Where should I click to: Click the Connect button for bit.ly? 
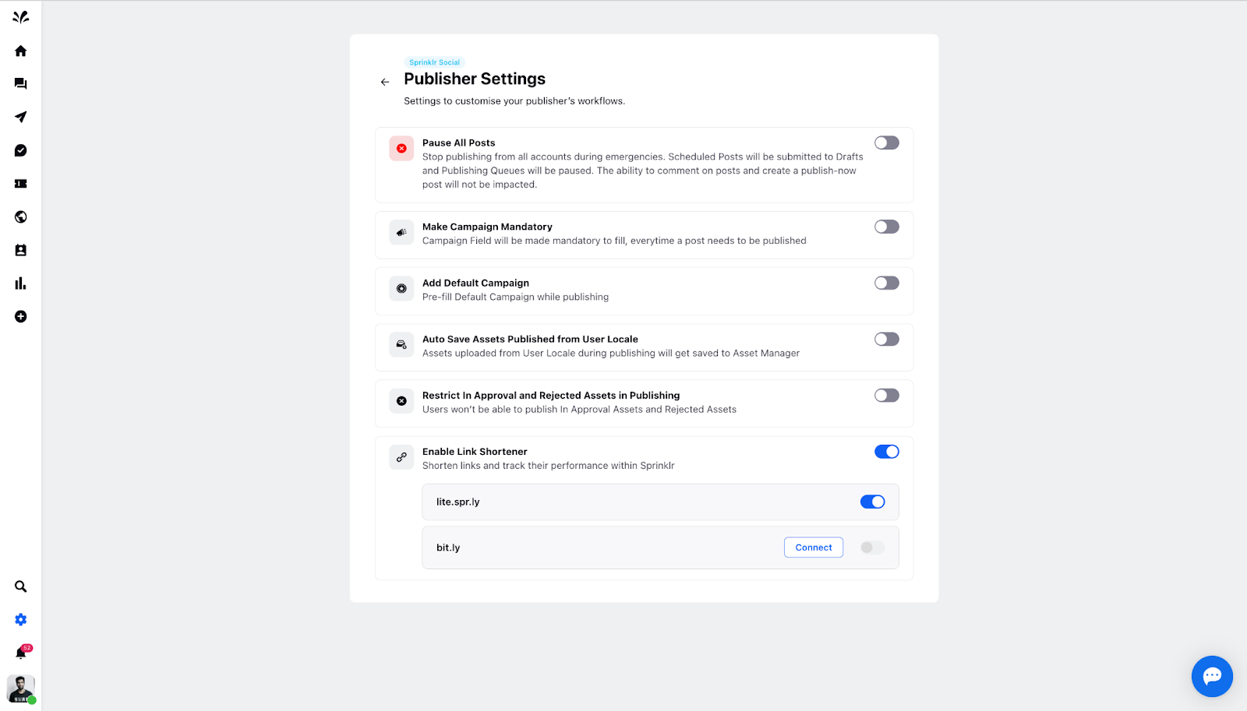point(814,547)
